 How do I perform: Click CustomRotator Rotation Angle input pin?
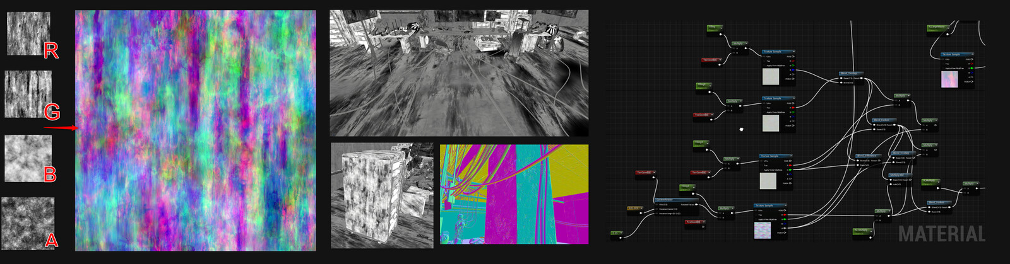(656, 214)
